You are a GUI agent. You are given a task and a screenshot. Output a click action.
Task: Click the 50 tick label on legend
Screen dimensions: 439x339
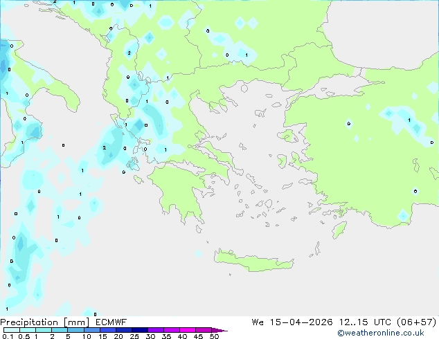coord(214,336)
